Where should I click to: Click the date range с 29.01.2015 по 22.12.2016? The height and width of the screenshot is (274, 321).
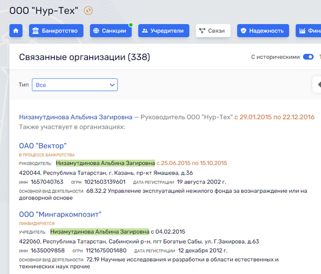pos(274,117)
